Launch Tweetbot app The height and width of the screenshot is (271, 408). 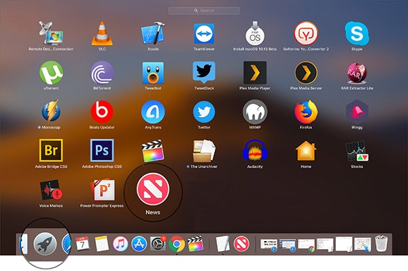click(x=153, y=73)
